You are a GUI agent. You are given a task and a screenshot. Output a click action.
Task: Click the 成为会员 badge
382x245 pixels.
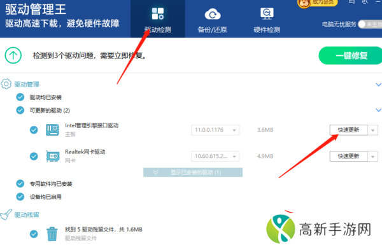[x=318, y=3]
